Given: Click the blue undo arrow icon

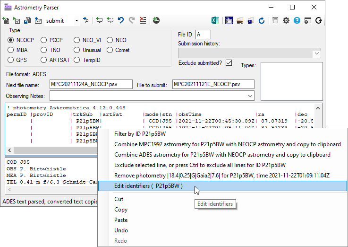Looking at the screenshot, I should coord(121,20).
